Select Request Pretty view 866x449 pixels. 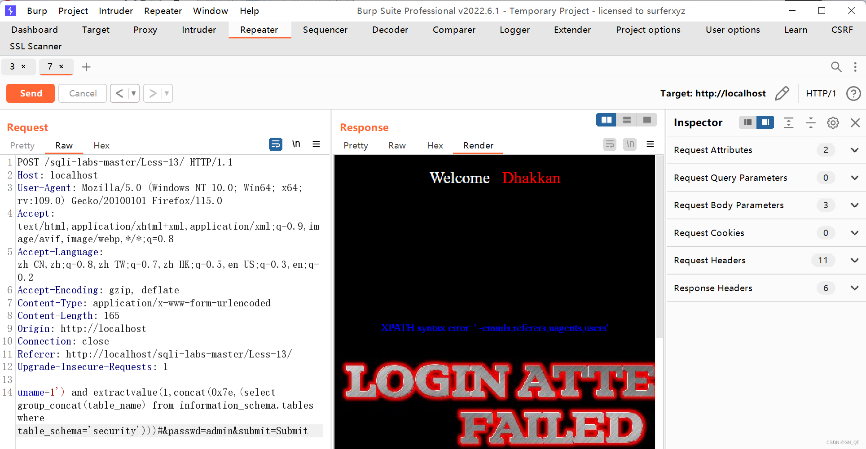pyautogui.click(x=22, y=145)
